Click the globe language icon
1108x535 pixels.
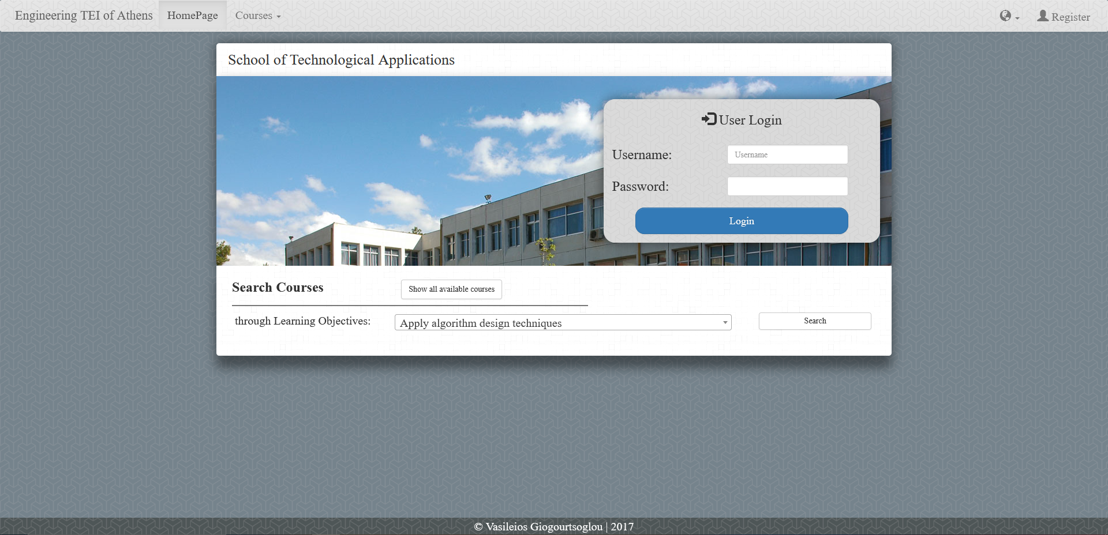click(1005, 16)
